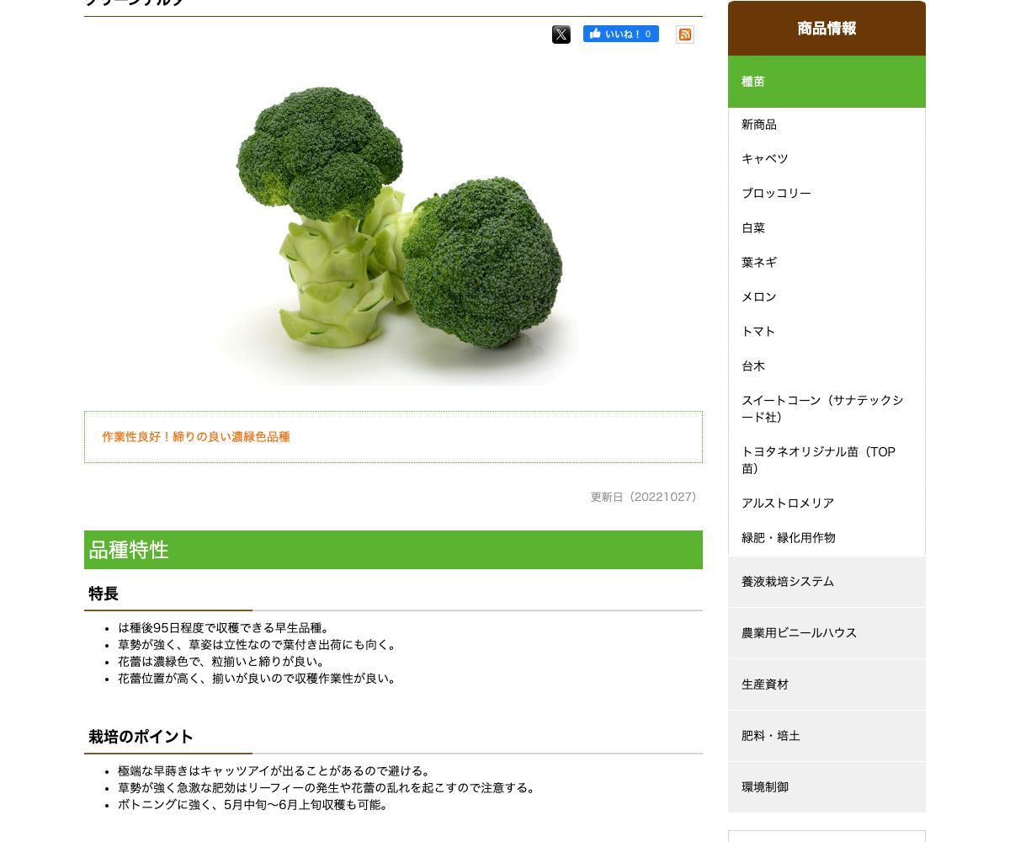This screenshot has height=842, width=1010.
Task: Click the Facebook いいね！ button
Action: (x=621, y=34)
